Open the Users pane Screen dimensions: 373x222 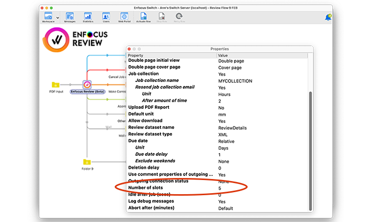click(x=106, y=17)
